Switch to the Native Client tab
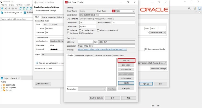Viewport: 202px width, 108px height. 118,56
